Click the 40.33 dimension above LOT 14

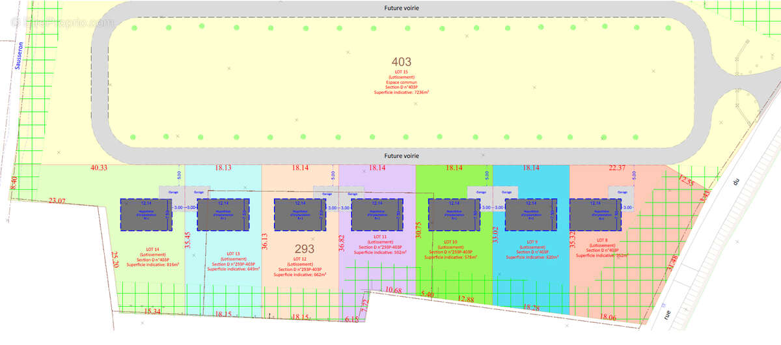pyautogui.click(x=99, y=168)
